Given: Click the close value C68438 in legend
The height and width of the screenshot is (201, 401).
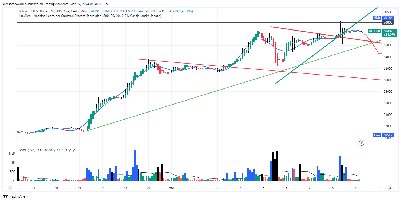Looking at the screenshot, I should 131,11.
